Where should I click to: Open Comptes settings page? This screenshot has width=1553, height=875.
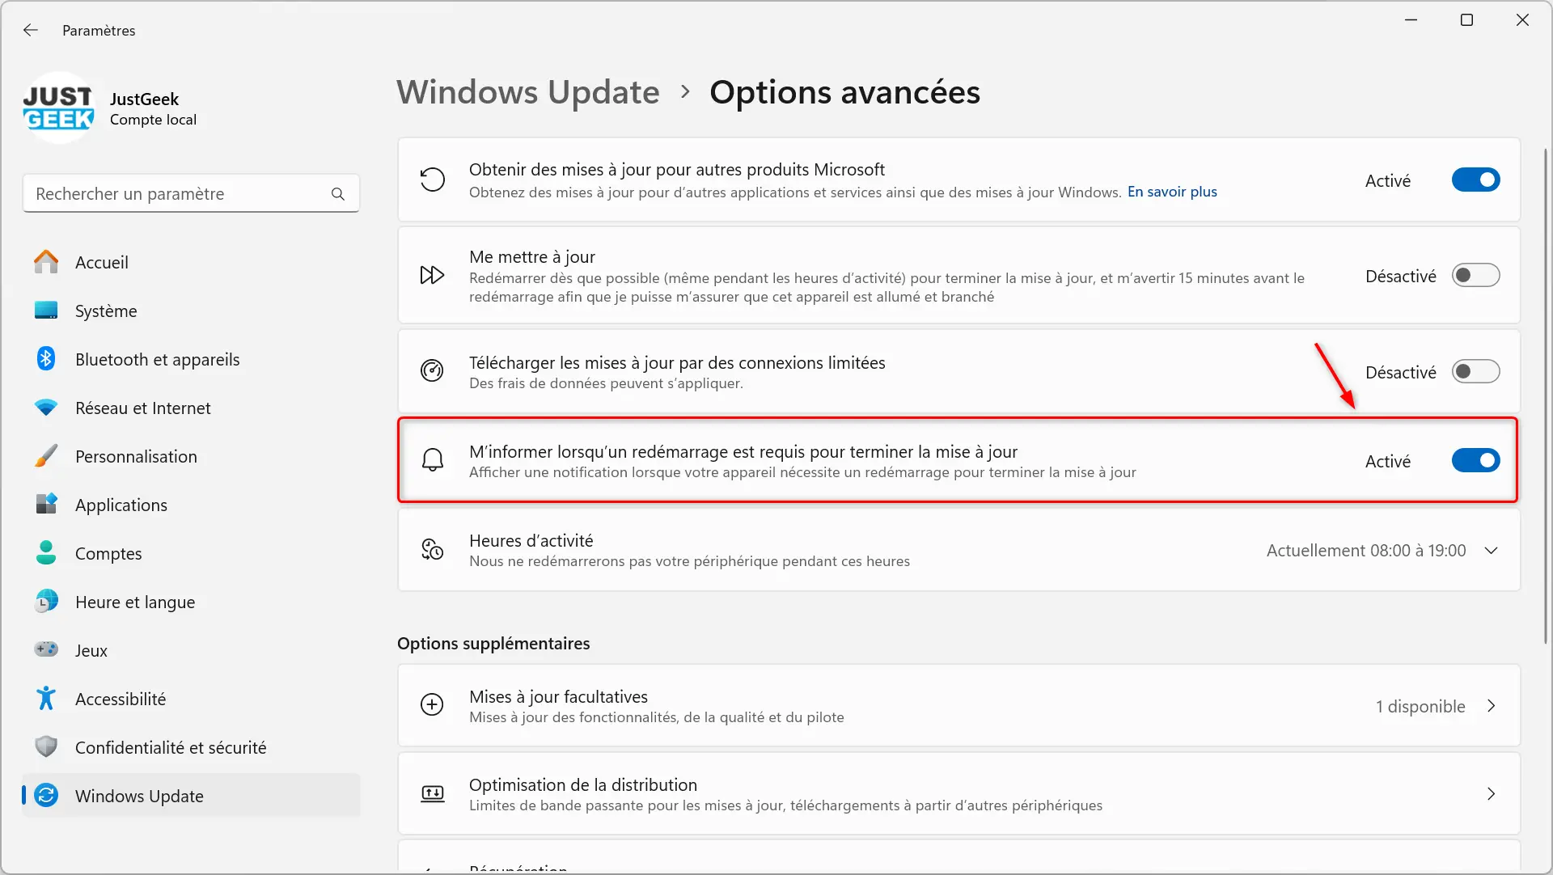point(191,553)
